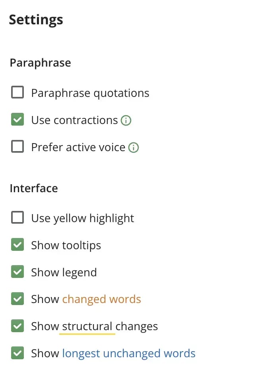Click the yellow-underlined "structural" word
This screenshot has width=275, height=370.
coord(87,326)
